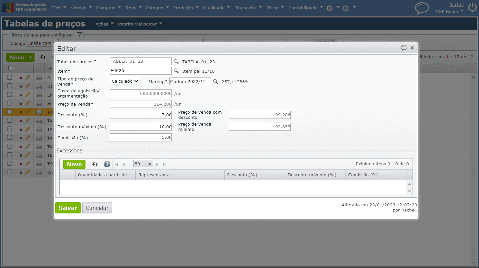This screenshot has height=268, width=479.
Task: Open the Contabilidade menu
Action: [x=306, y=8]
